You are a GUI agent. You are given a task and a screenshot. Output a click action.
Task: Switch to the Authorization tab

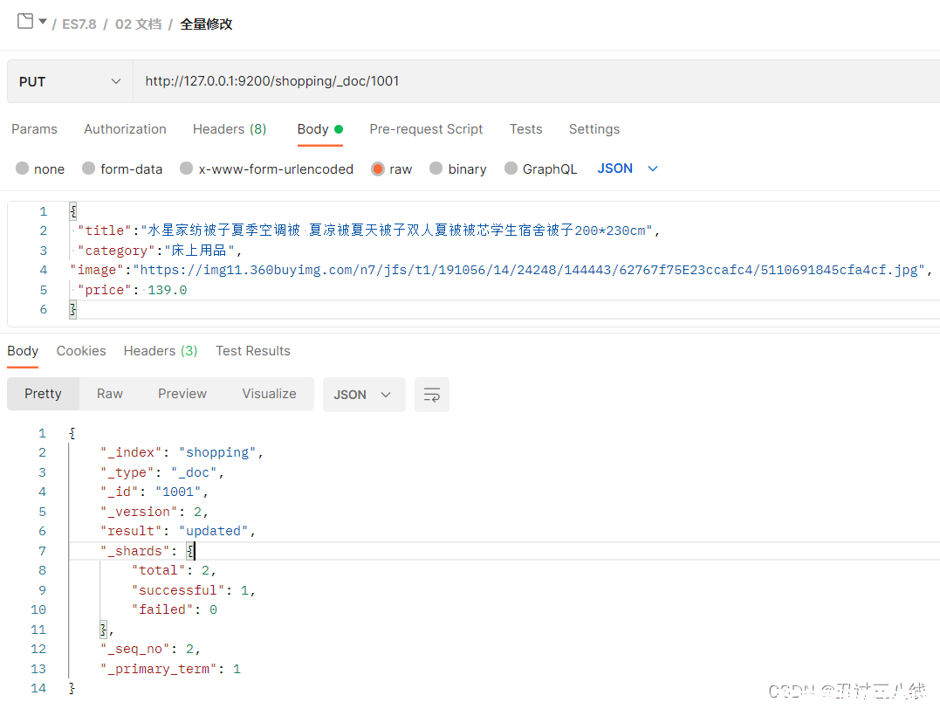point(126,129)
